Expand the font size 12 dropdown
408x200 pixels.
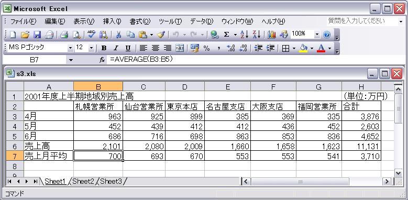pos(91,48)
